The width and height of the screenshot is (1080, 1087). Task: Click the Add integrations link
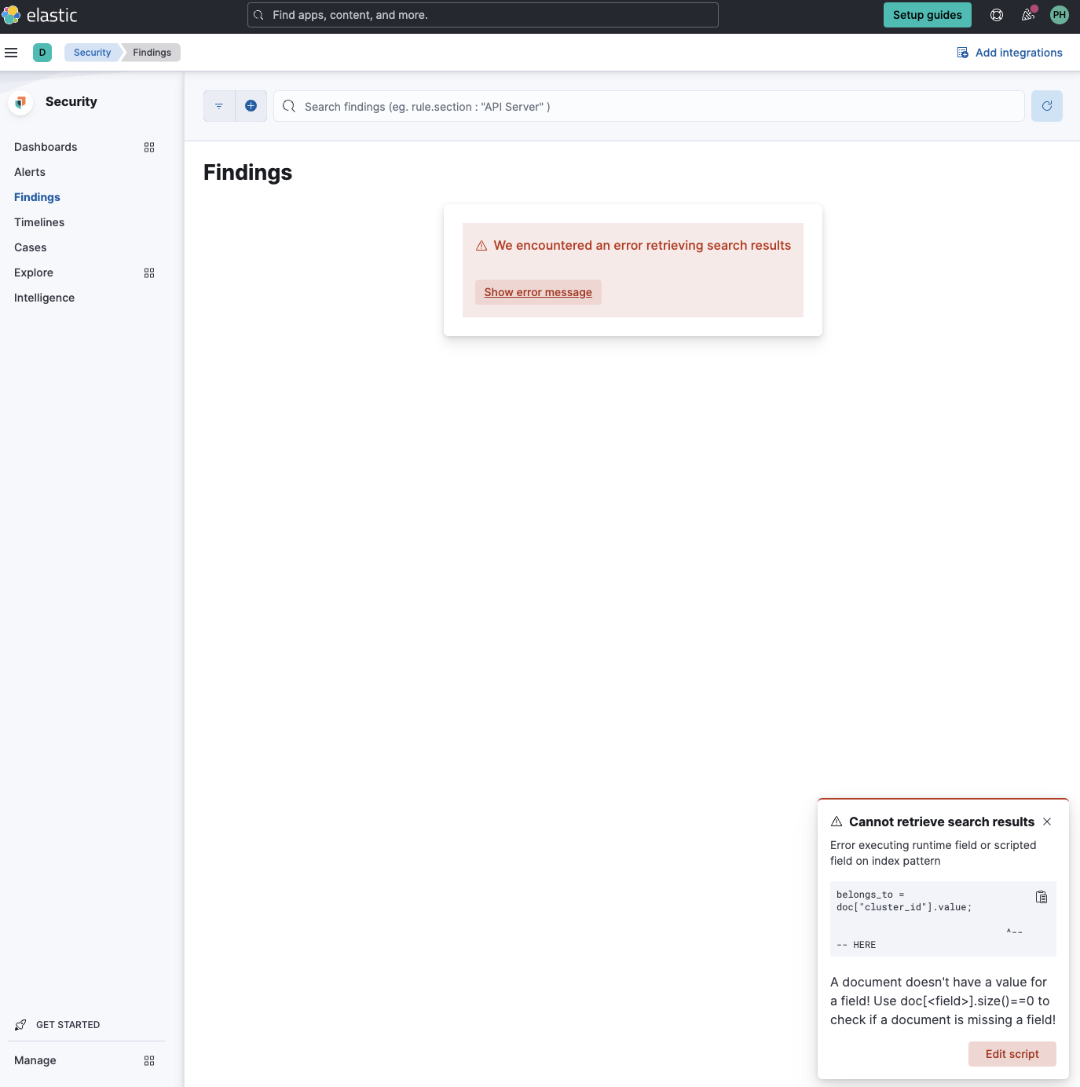tap(1019, 53)
